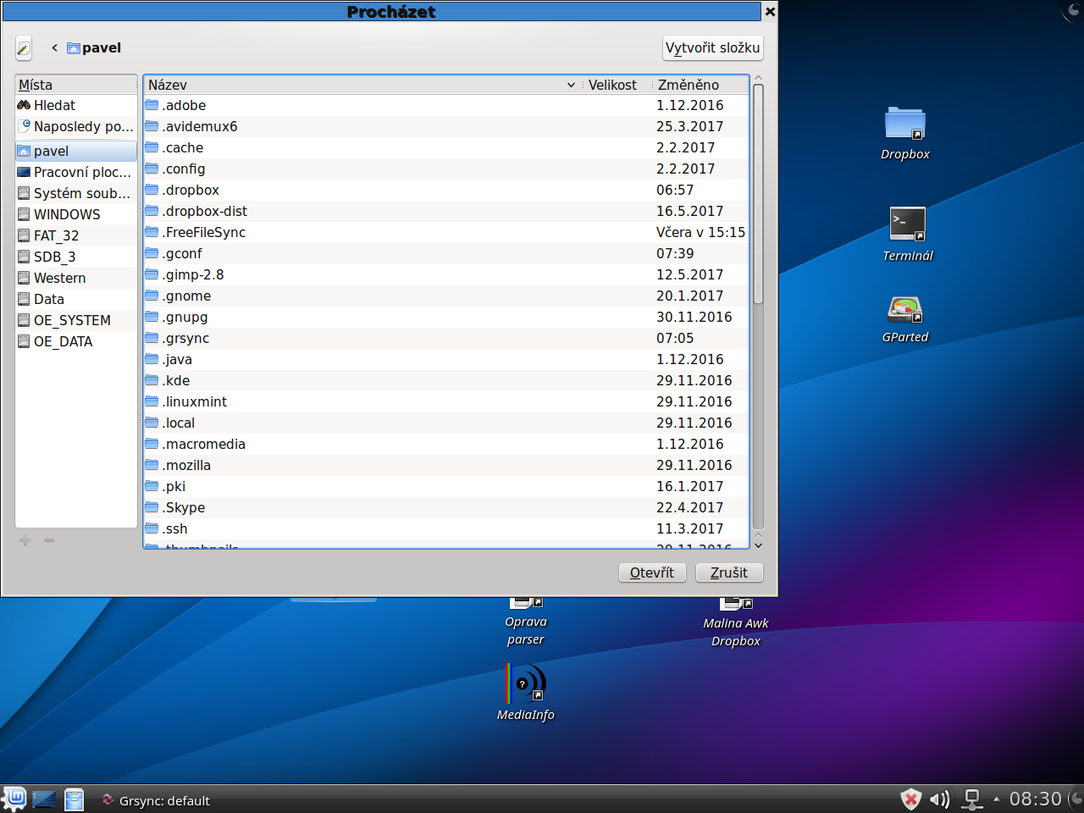
Task: Open the Malina Awk Dropbox desktop shortcut
Action: tap(735, 622)
